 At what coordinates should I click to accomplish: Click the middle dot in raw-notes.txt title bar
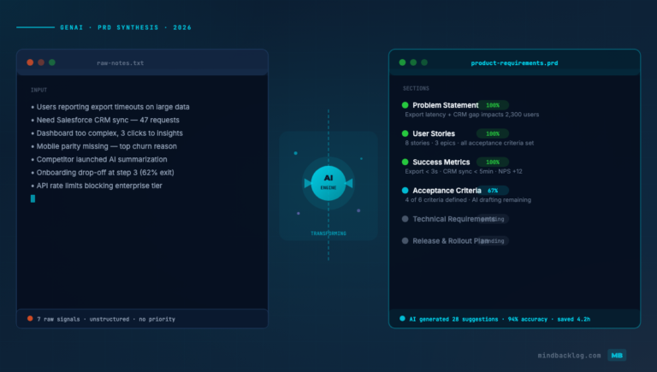click(41, 62)
